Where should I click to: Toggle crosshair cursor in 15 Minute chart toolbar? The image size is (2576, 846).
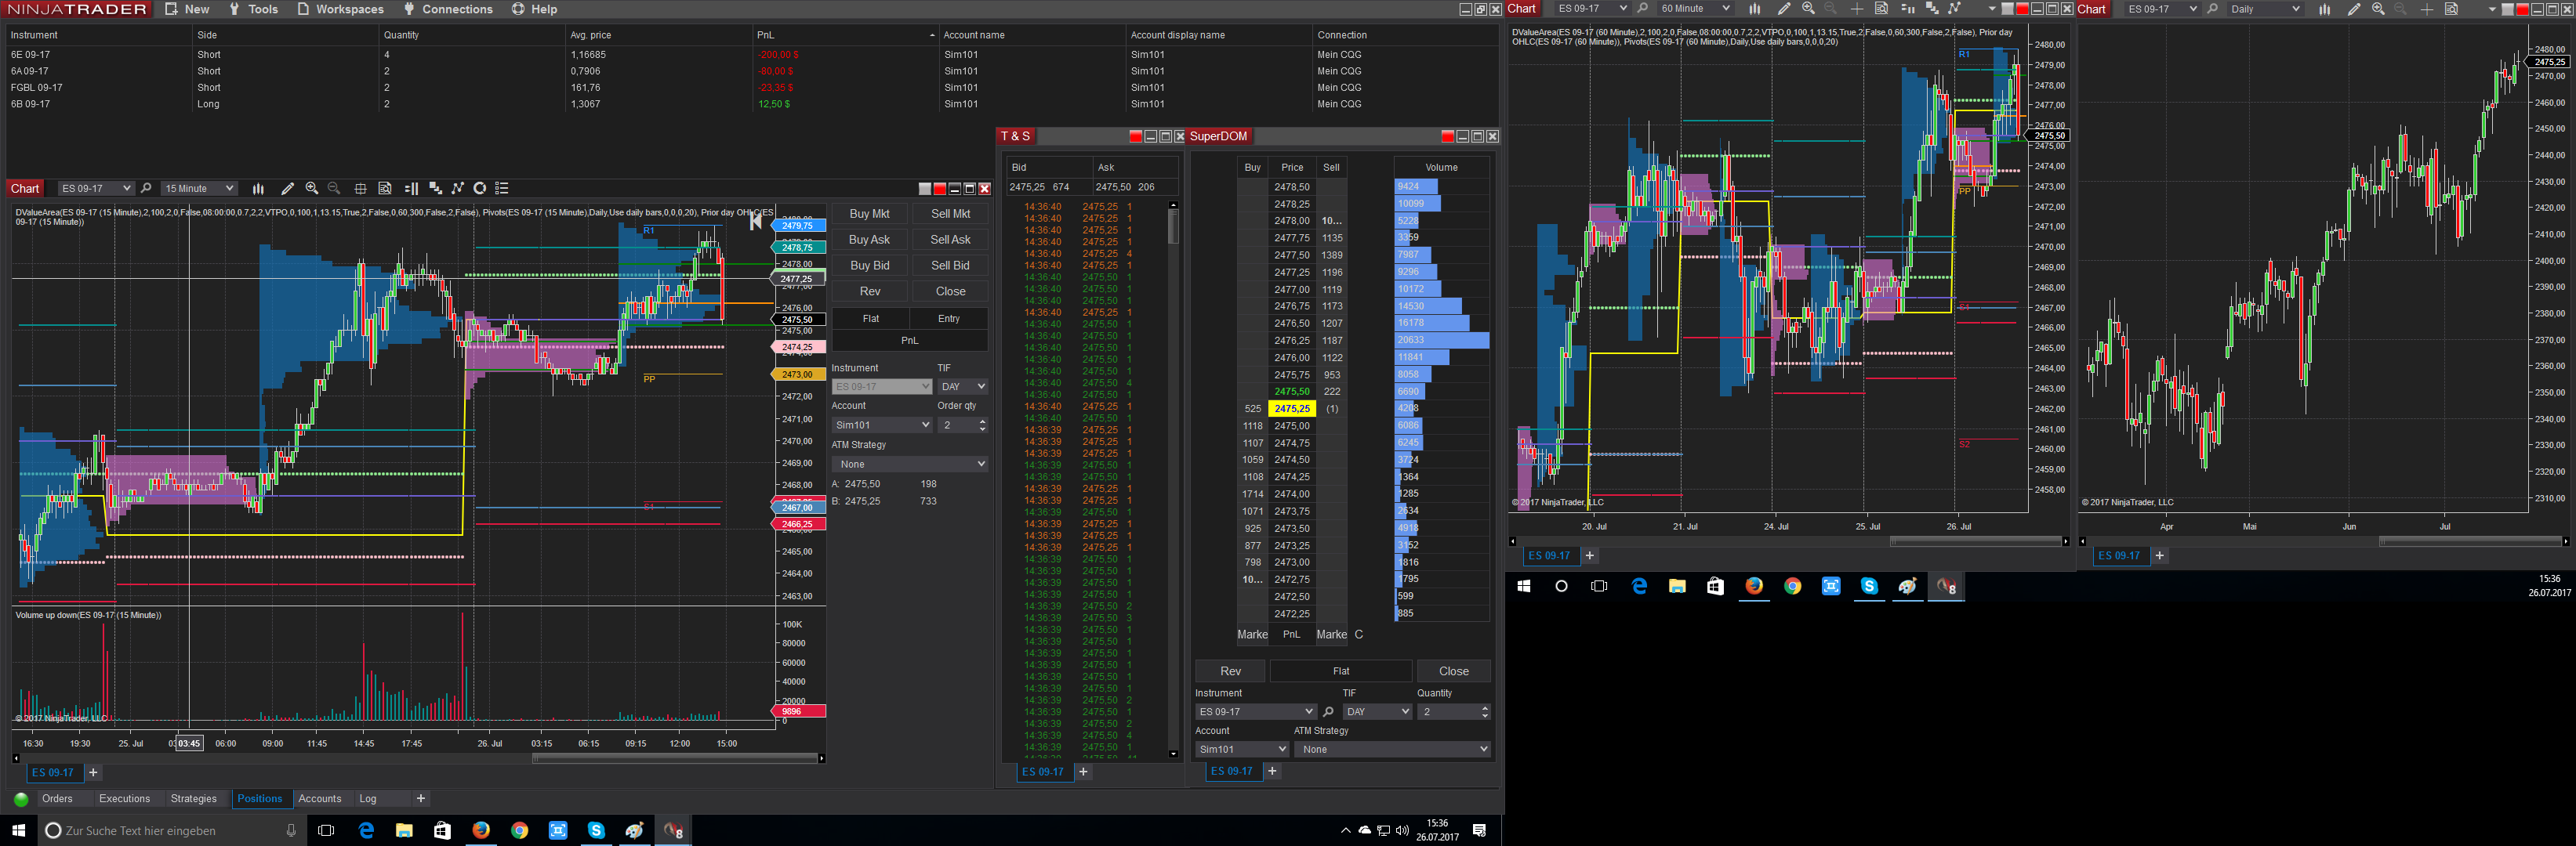360,188
